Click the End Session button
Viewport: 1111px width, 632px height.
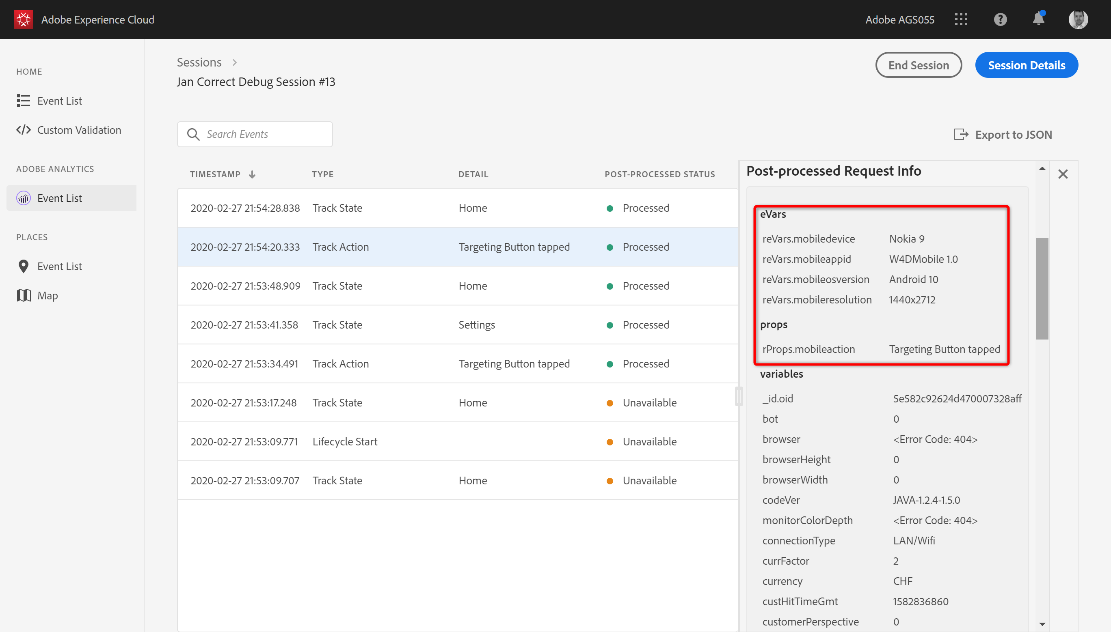[918, 65]
